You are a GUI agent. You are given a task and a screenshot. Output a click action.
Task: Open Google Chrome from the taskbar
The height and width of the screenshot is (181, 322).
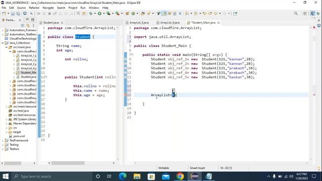(x=180, y=176)
